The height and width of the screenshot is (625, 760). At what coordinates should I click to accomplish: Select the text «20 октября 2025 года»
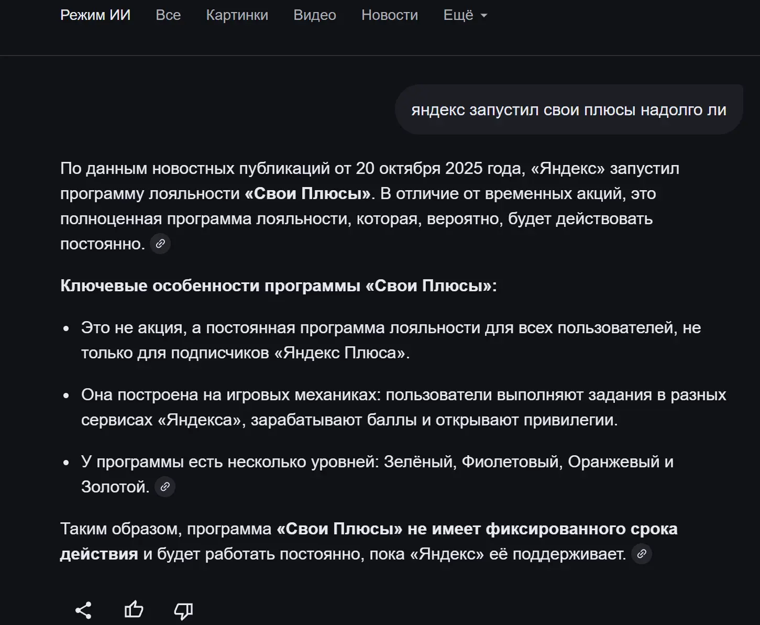(438, 168)
